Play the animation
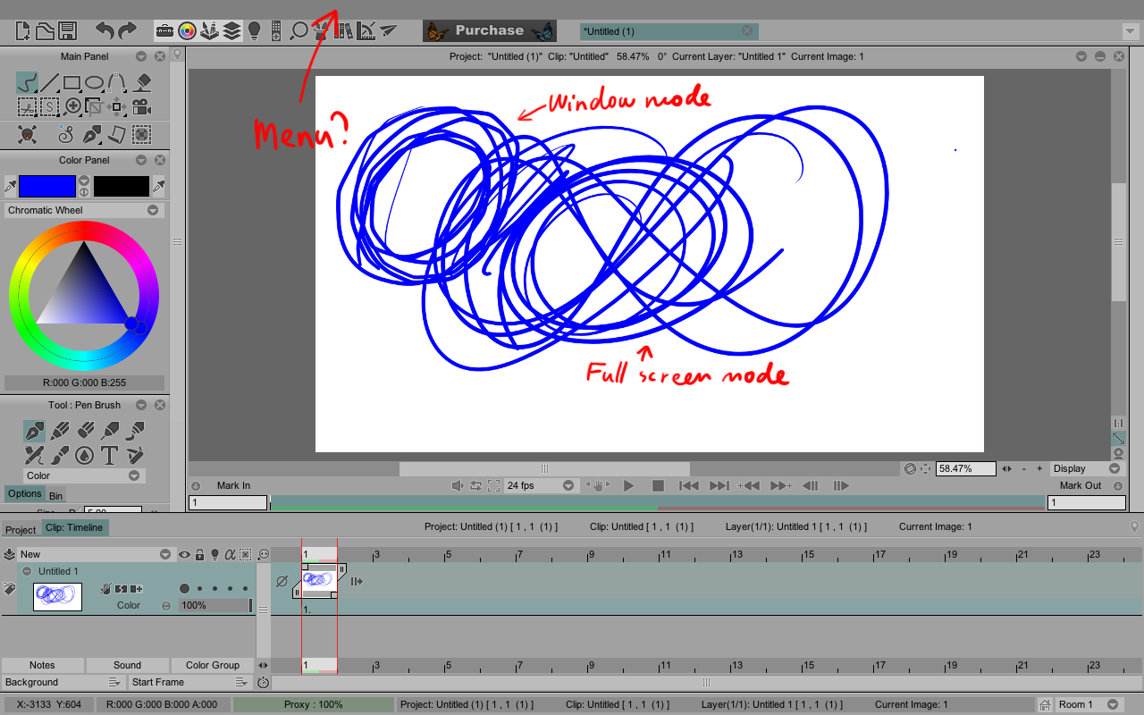Screen dimensions: 1144x715 coord(628,485)
